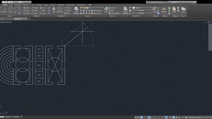
Task: Open Drafting & Annotation workspace dropdown
Action: click(x=195, y=117)
